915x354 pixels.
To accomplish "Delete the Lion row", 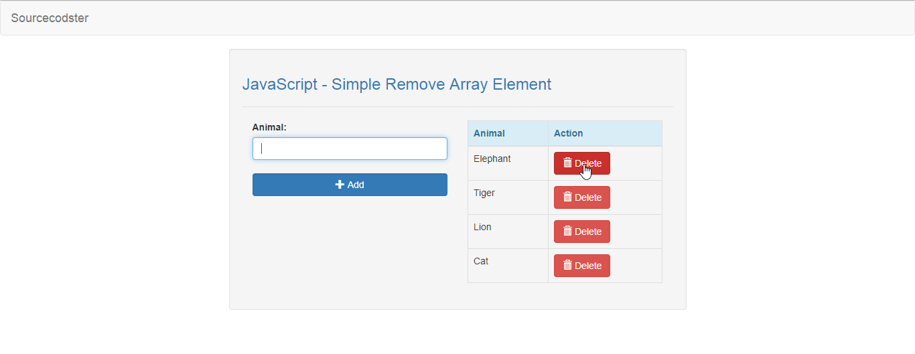I will [x=582, y=232].
